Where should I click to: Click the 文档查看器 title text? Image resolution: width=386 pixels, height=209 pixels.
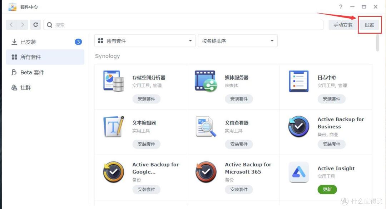point(237,123)
